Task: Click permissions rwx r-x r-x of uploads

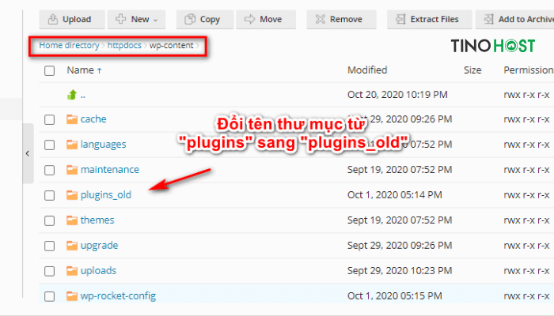Action: pos(526,270)
